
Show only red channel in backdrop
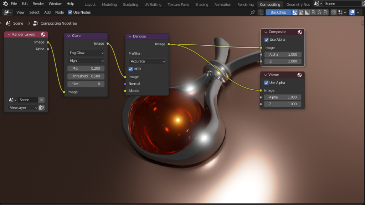(x=313, y=12)
